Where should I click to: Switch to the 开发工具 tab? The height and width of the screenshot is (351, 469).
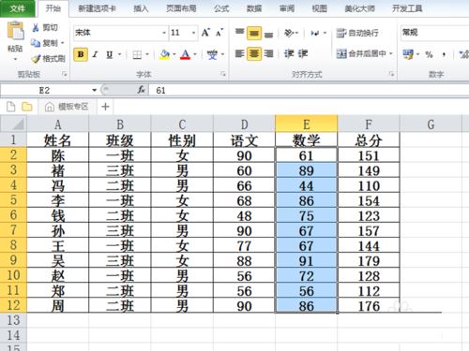pos(407,8)
